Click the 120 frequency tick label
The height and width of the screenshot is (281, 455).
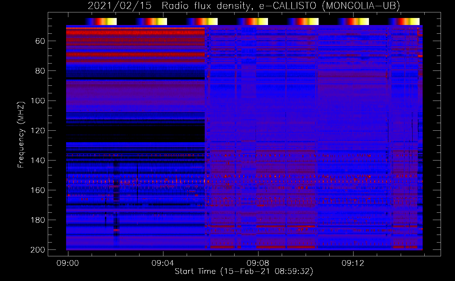[38, 130]
